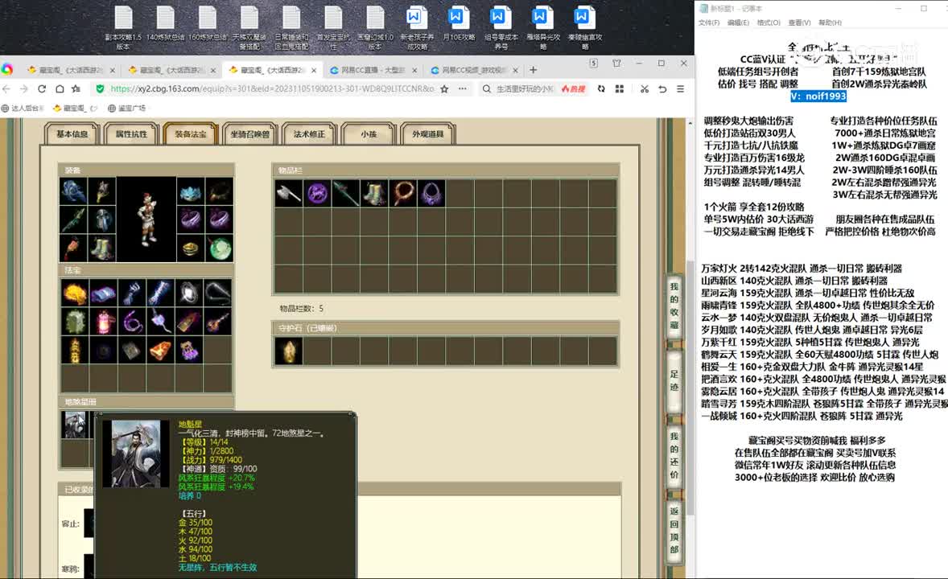
Task: Close the 网易CC直播 browser tab
Action: coord(414,70)
